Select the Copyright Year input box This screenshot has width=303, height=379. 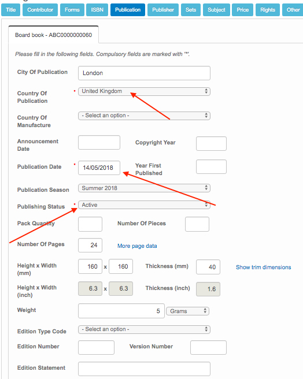(x=211, y=144)
